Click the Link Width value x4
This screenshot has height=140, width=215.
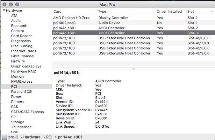97,122
